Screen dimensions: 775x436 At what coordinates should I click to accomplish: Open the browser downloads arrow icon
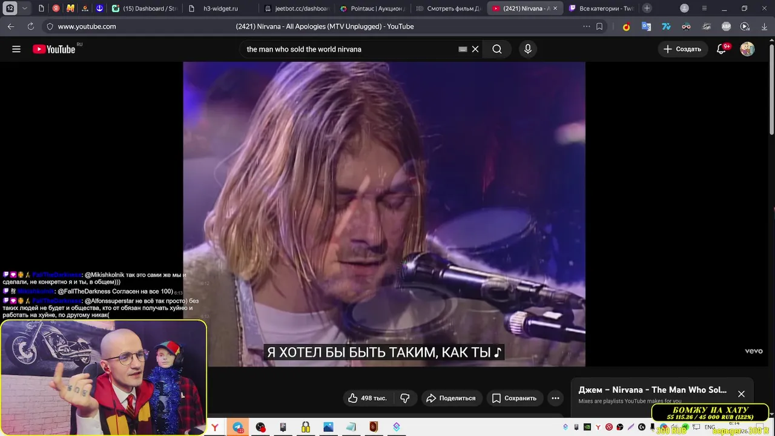[x=764, y=27]
